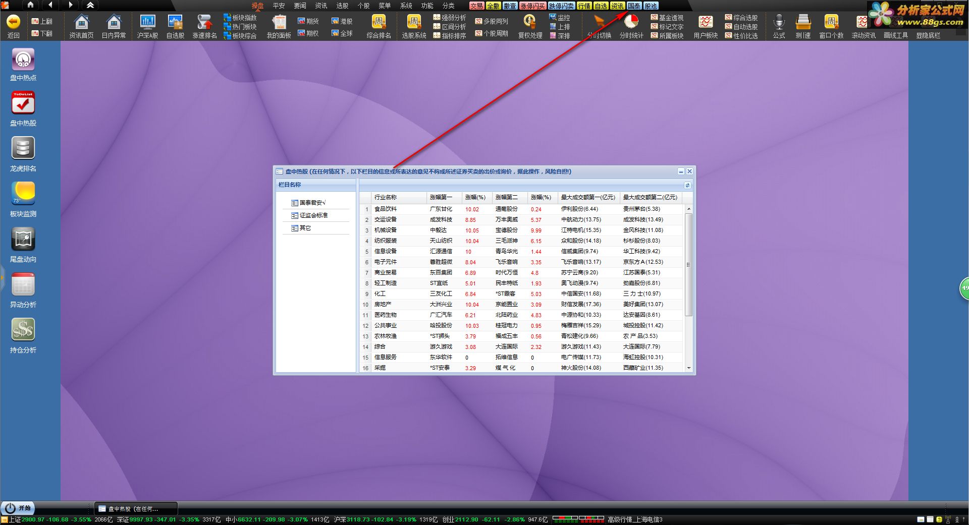
Task: Open 多股同列 toolbar item
Action: click(492, 21)
